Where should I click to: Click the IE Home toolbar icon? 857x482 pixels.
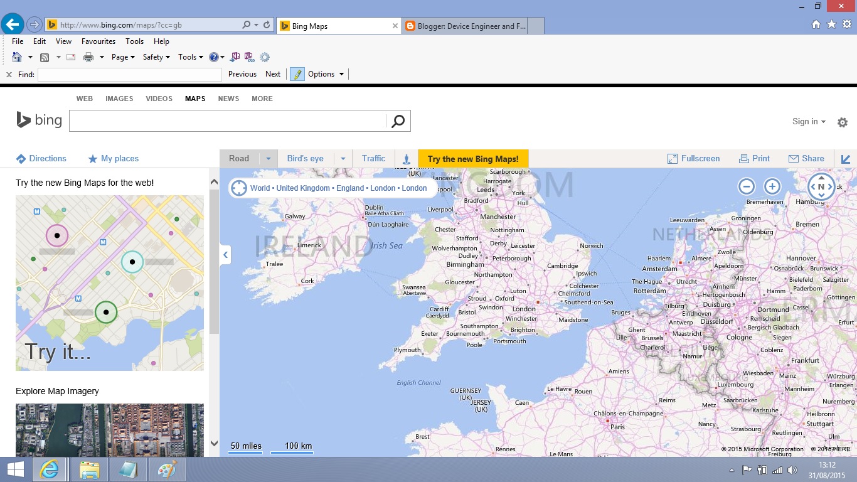click(17, 57)
